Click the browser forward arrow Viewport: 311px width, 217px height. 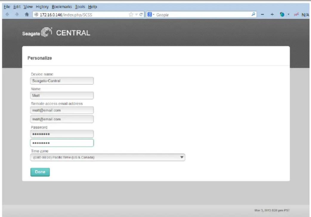(x=17, y=15)
